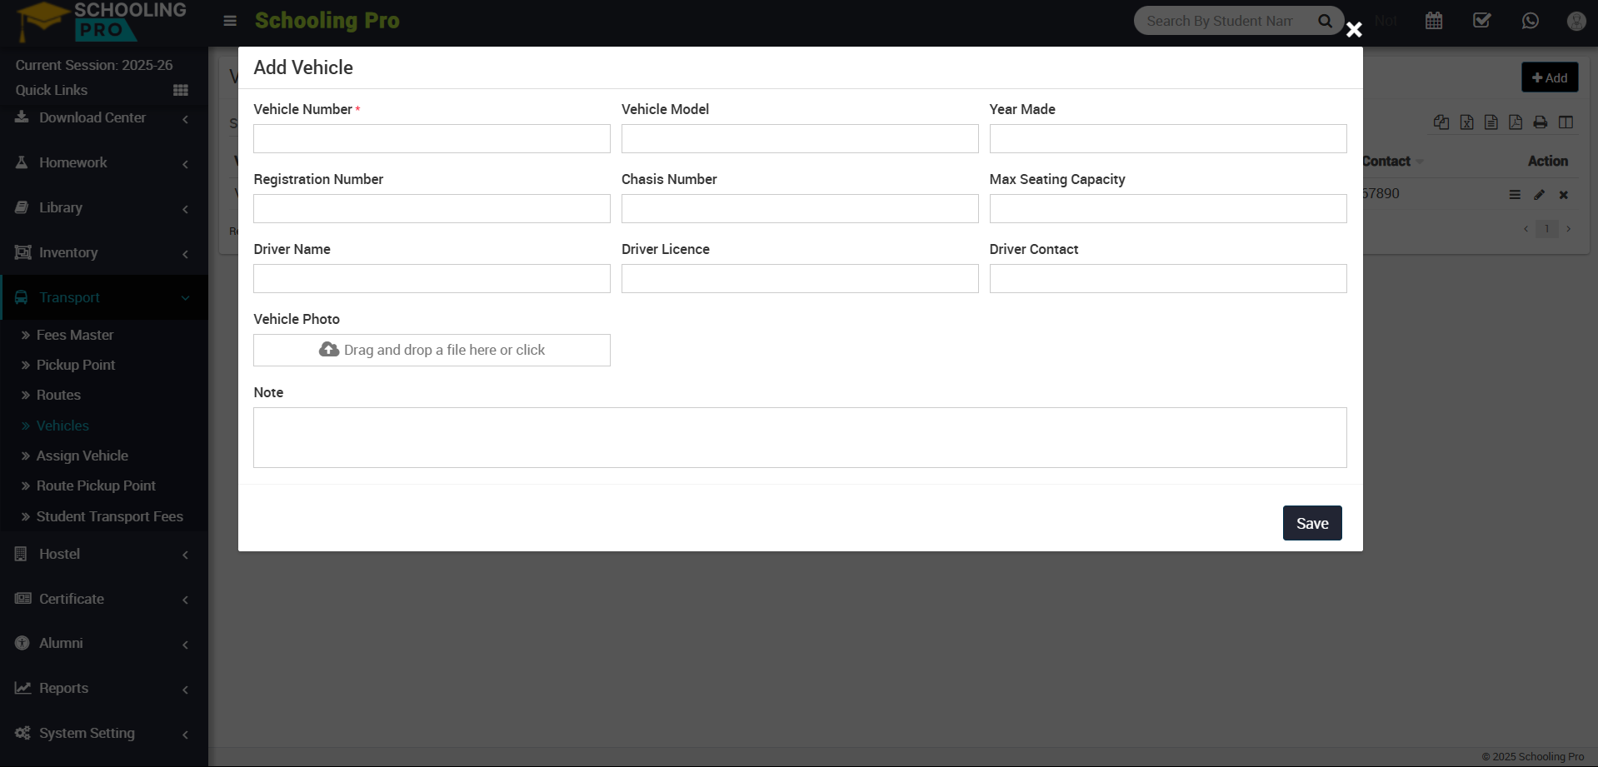Toggle the column visibility icon
The width and height of the screenshot is (1598, 767).
(1566, 122)
